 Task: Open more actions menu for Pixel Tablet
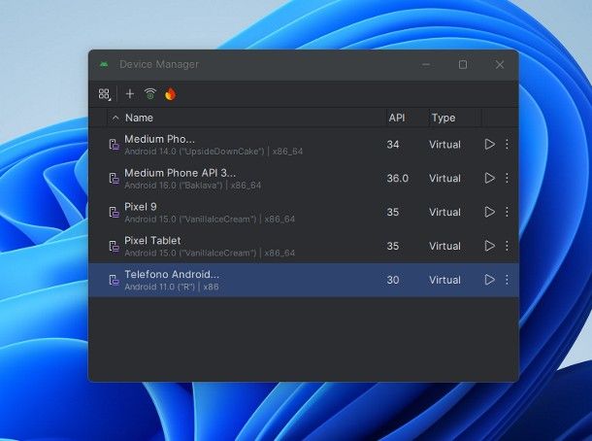click(x=507, y=246)
